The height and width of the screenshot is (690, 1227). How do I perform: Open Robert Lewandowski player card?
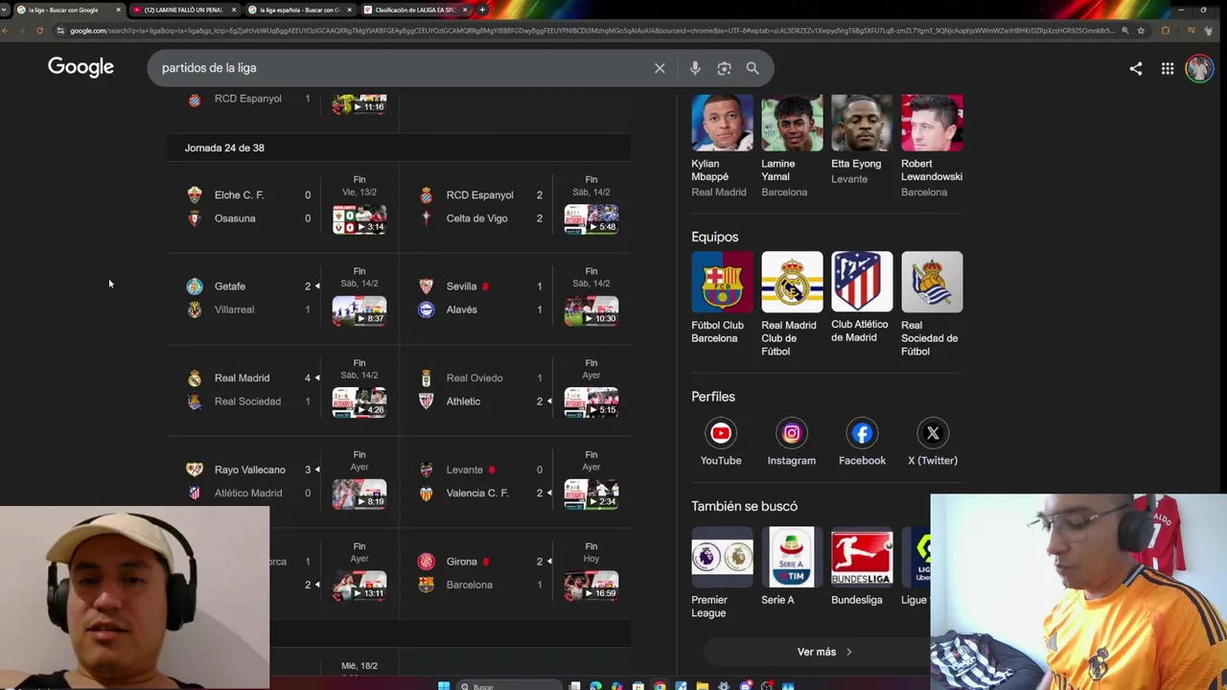point(932,146)
